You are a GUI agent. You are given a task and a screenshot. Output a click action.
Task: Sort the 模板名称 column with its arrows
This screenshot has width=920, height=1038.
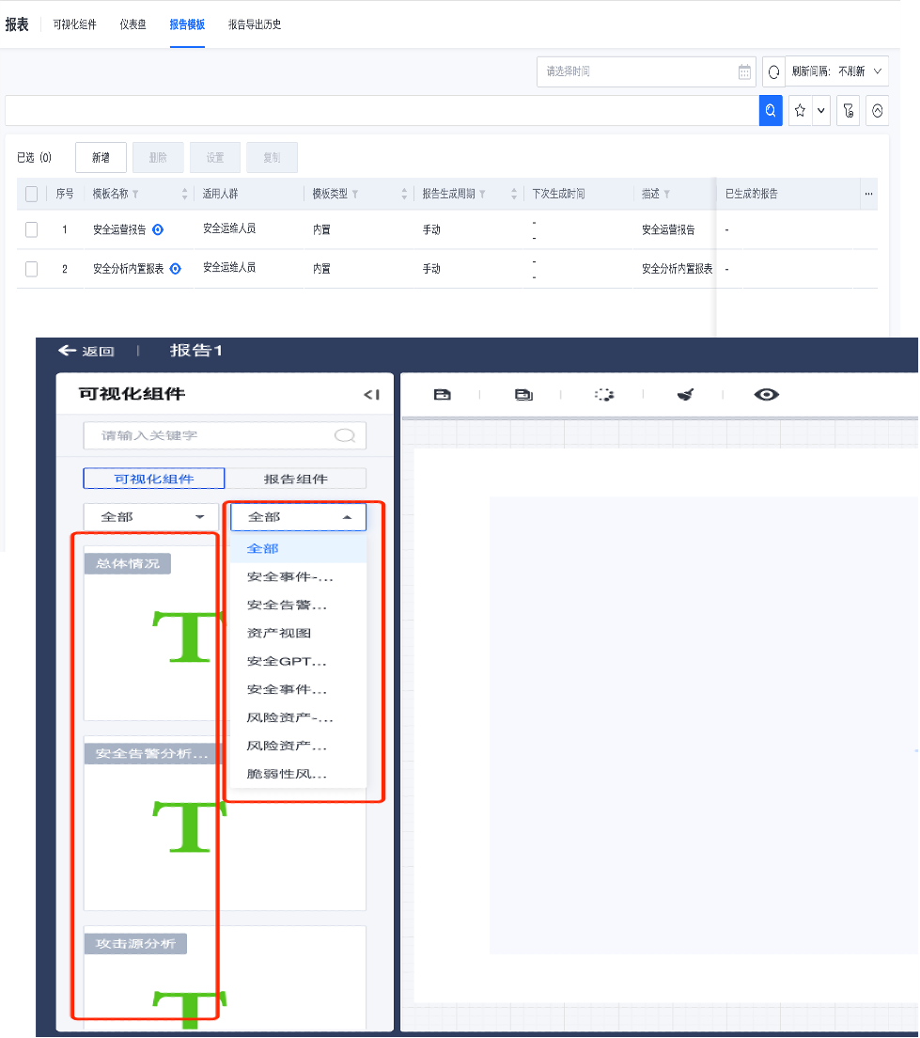(185, 194)
